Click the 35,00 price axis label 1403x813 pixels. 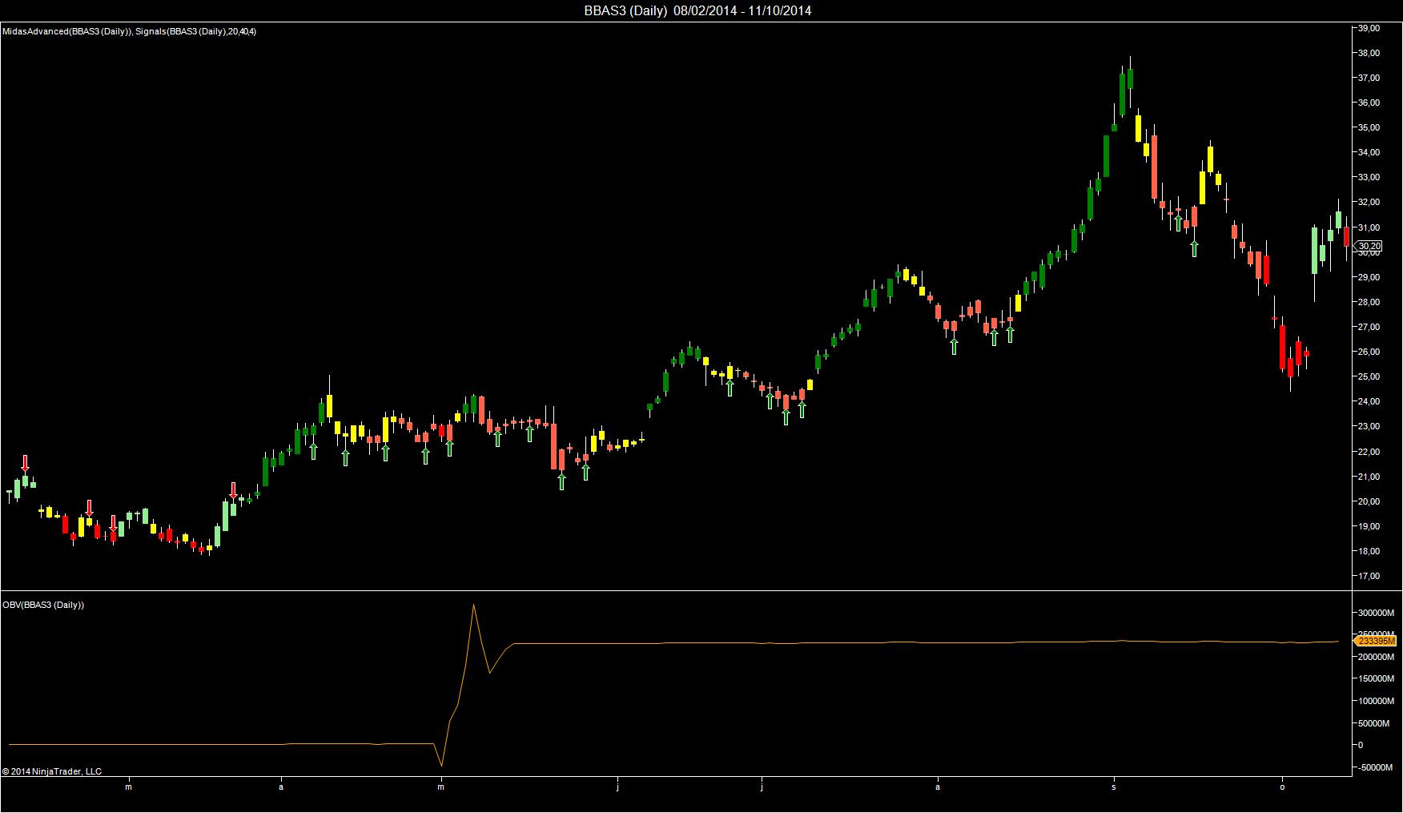pos(1369,127)
